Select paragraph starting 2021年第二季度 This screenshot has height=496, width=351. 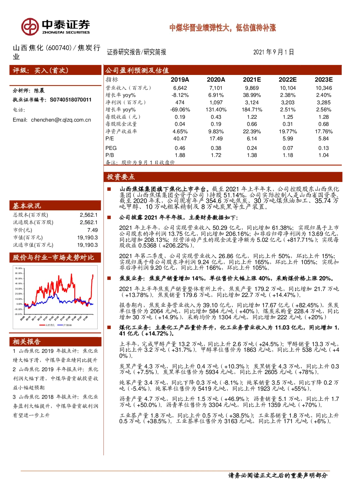(229, 262)
